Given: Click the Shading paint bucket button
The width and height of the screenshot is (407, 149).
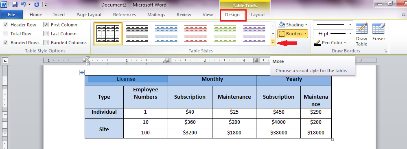Looking at the screenshot, I should 291,25.
